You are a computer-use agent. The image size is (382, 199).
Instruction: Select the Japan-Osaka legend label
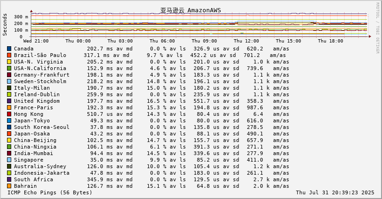coord(32,134)
